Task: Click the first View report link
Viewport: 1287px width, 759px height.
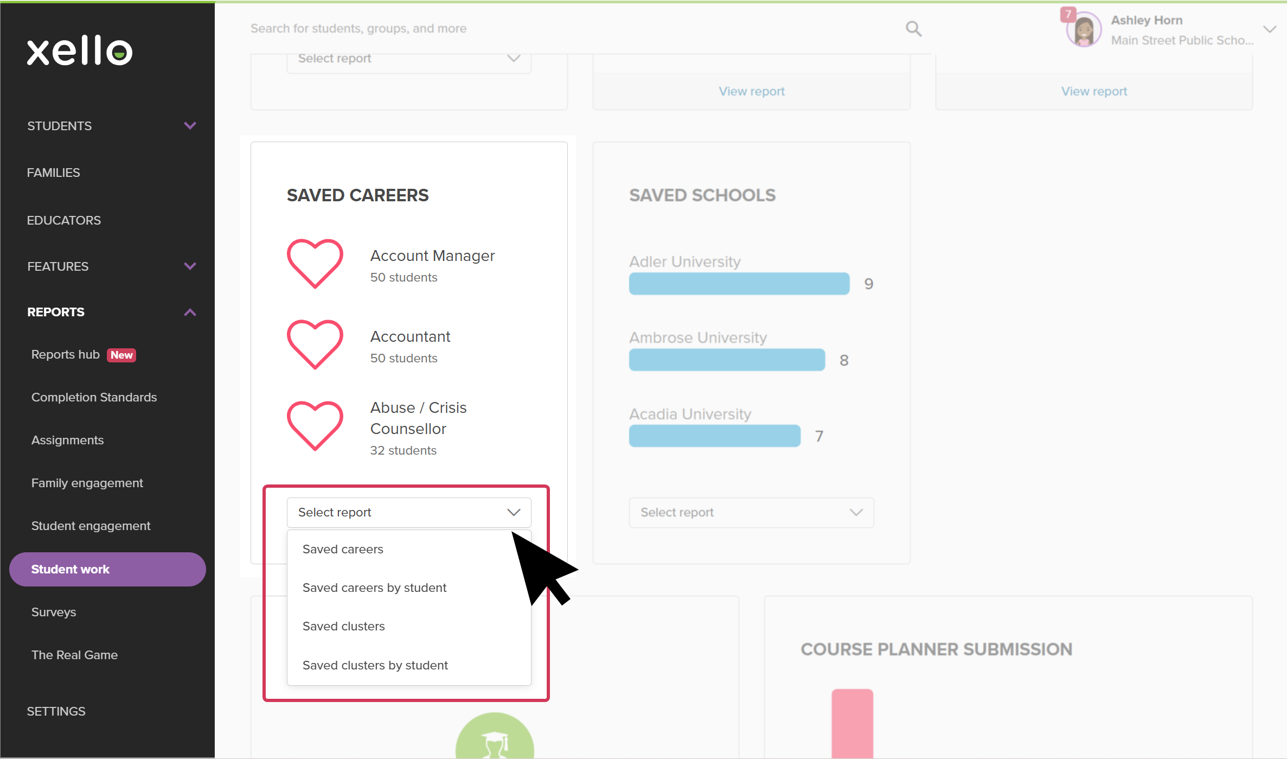Action: pos(752,92)
